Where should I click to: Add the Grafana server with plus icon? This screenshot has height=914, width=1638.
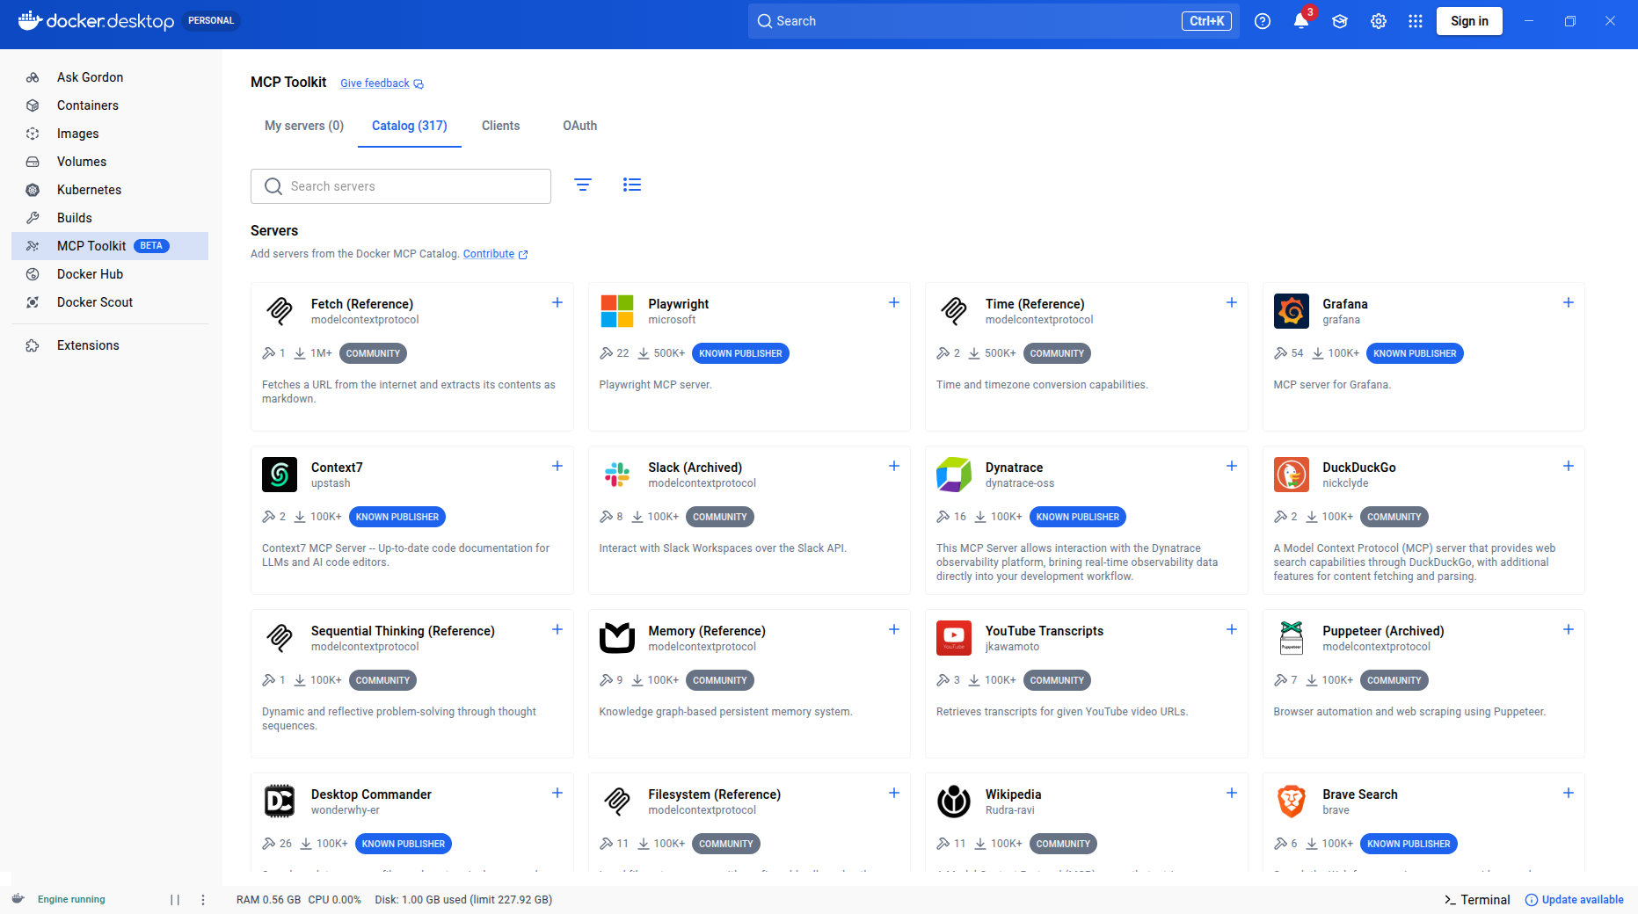(1568, 302)
